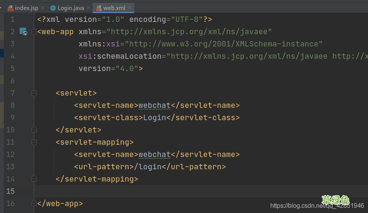The height and width of the screenshot is (213, 368).
Task: Click line number 13 in the gutter
Action: click(x=10, y=167)
